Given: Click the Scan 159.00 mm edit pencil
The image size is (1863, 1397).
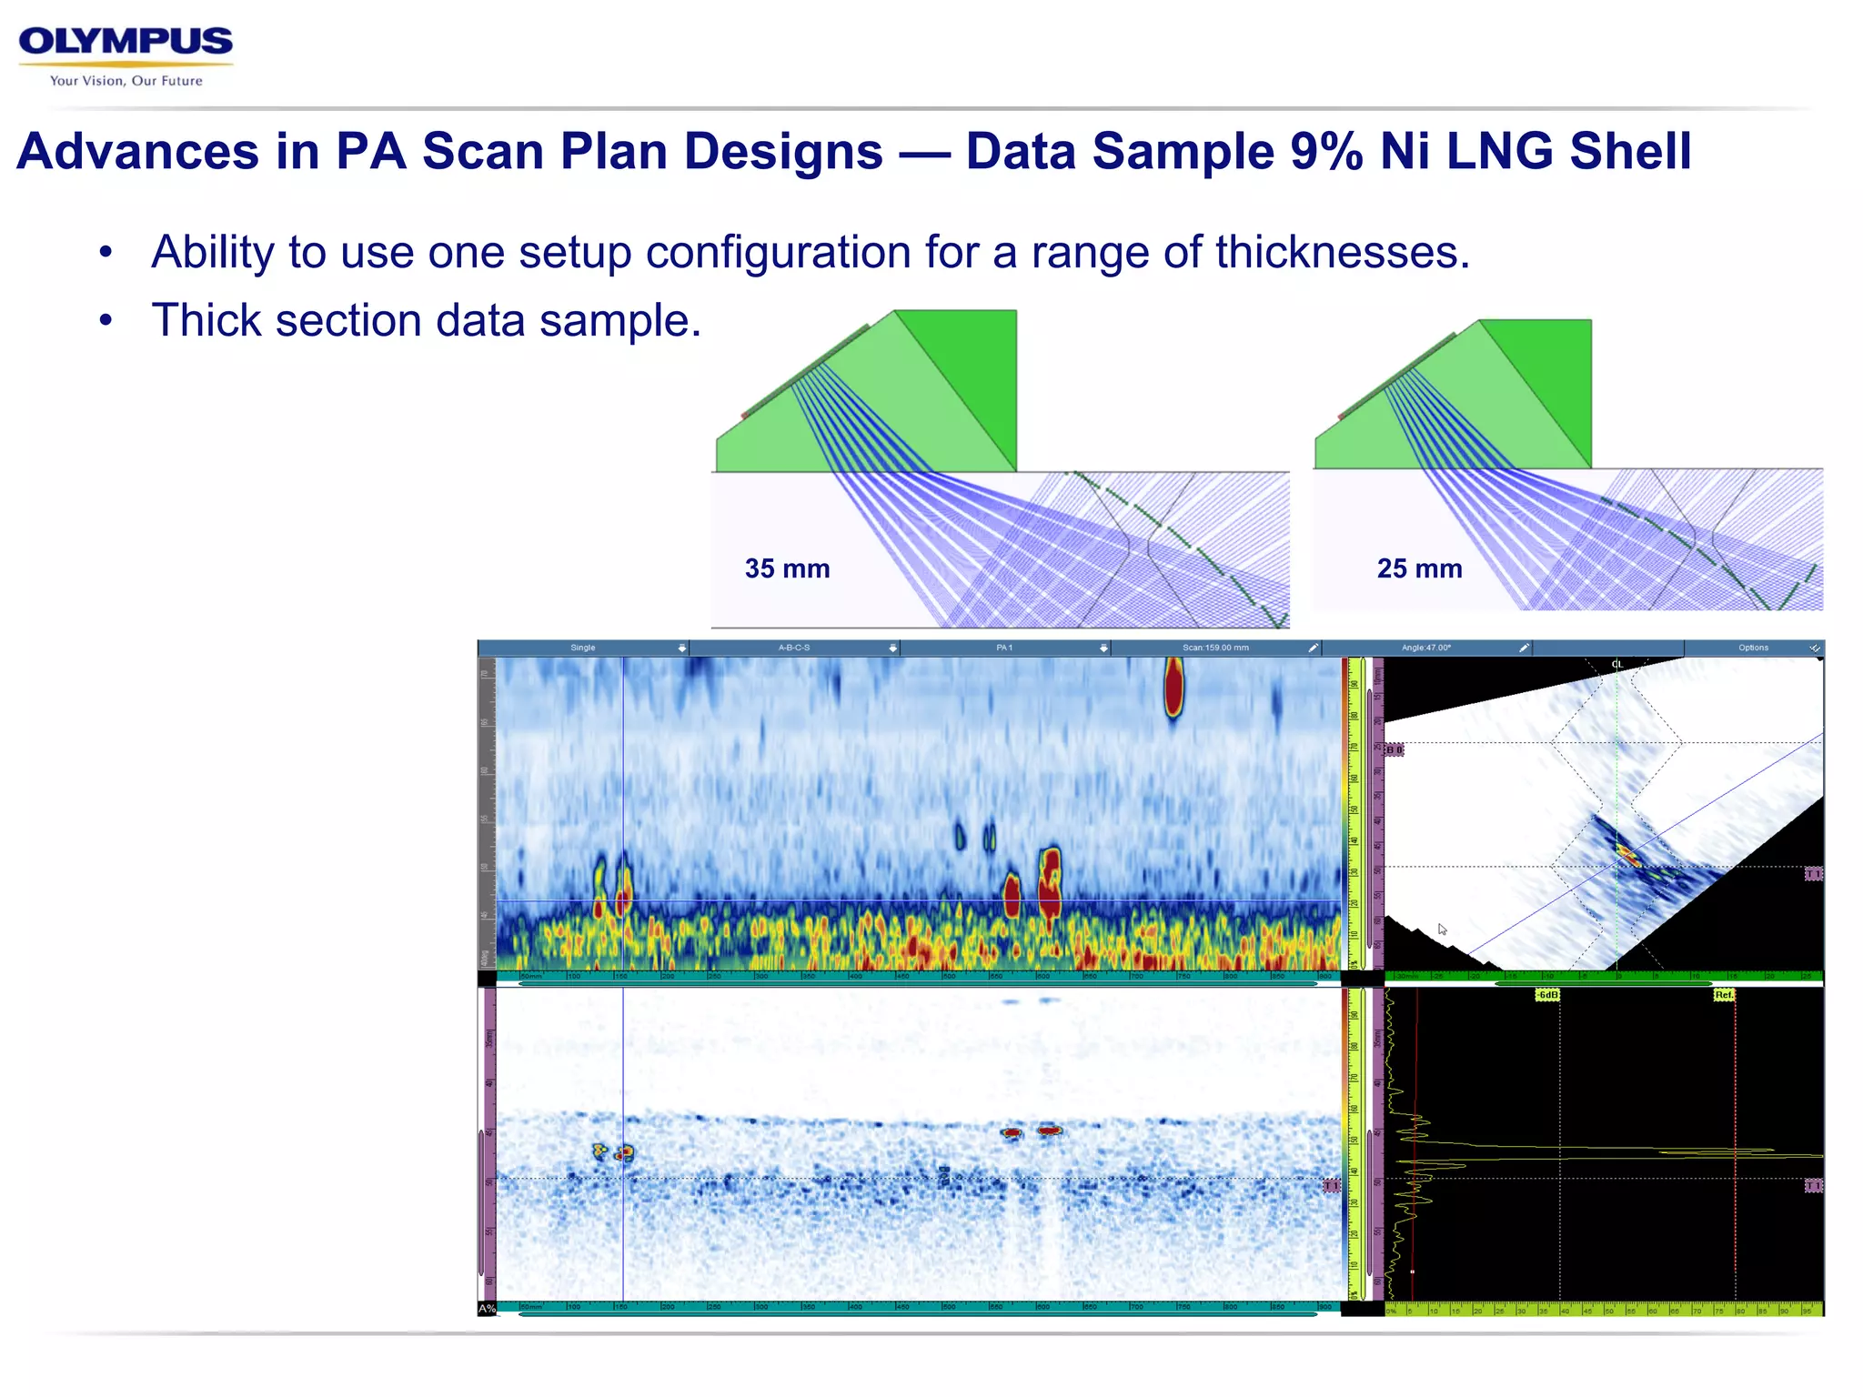Looking at the screenshot, I should click(x=1313, y=648).
